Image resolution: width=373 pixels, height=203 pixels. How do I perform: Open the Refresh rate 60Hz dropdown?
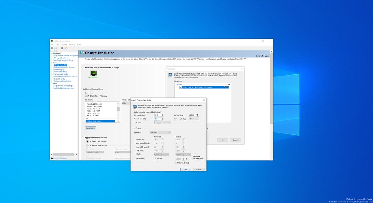click(x=126, y=103)
